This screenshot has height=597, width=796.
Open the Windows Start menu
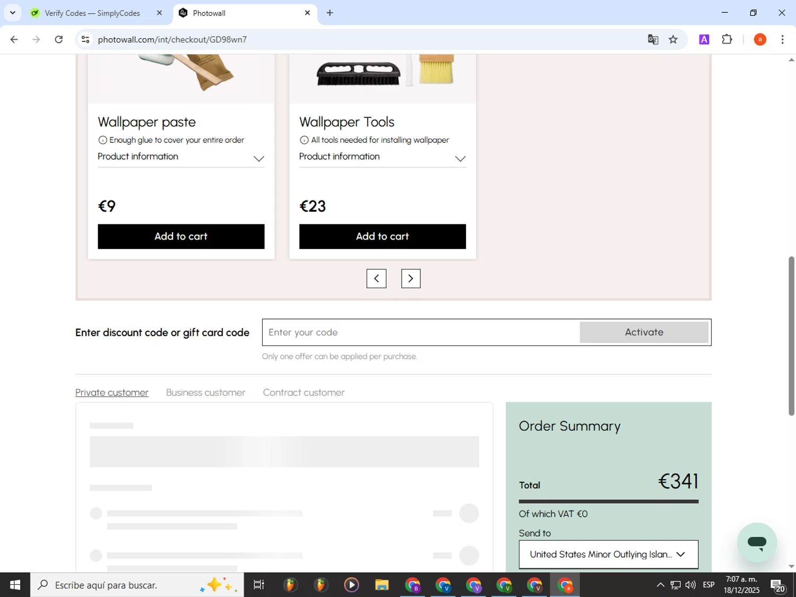click(x=15, y=585)
